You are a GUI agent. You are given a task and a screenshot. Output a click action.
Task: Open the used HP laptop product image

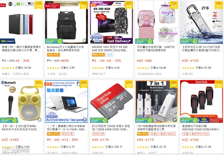pyautogui.click(x=66, y=101)
